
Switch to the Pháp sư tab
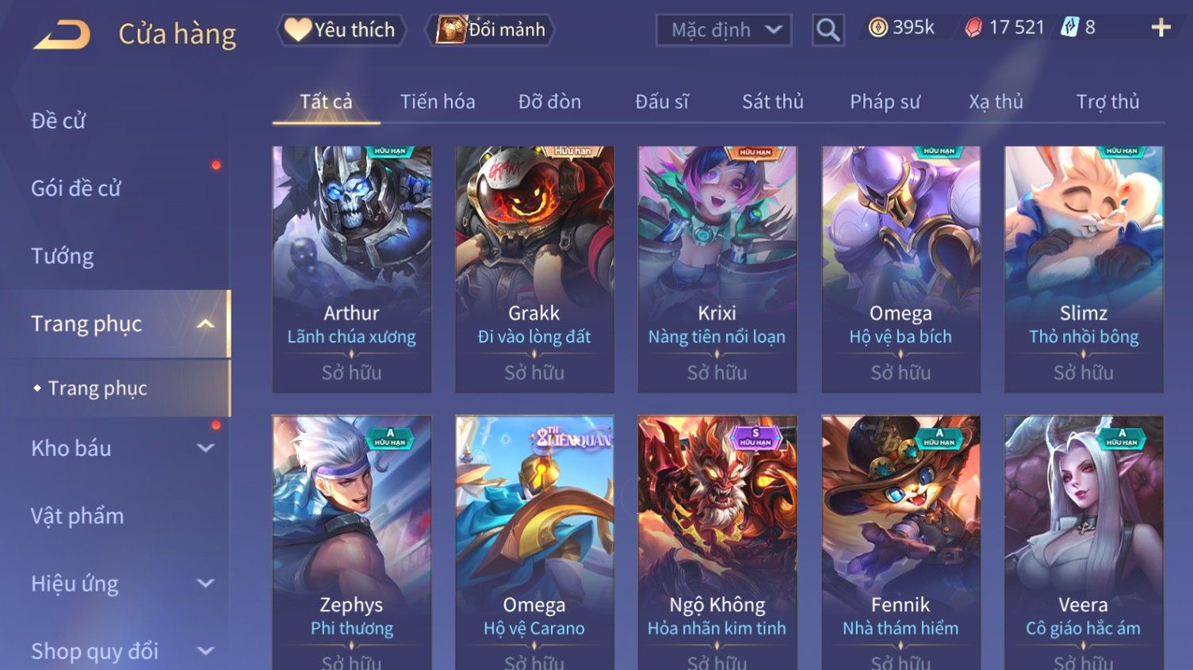click(885, 101)
